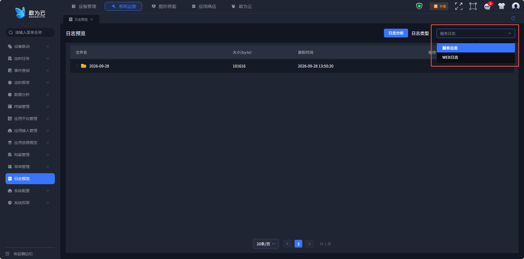524x259 pixels.
Task: Close the 日志预览 tab
Action: [92, 19]
